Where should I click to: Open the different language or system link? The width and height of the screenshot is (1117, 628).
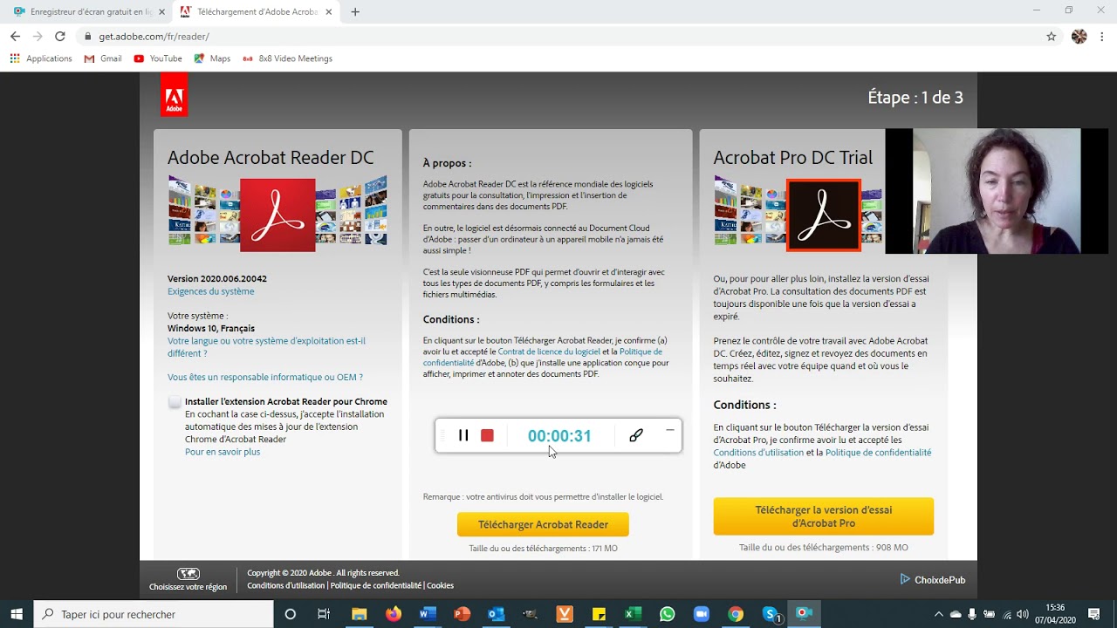pyautogui.click(x=266, y=347)
